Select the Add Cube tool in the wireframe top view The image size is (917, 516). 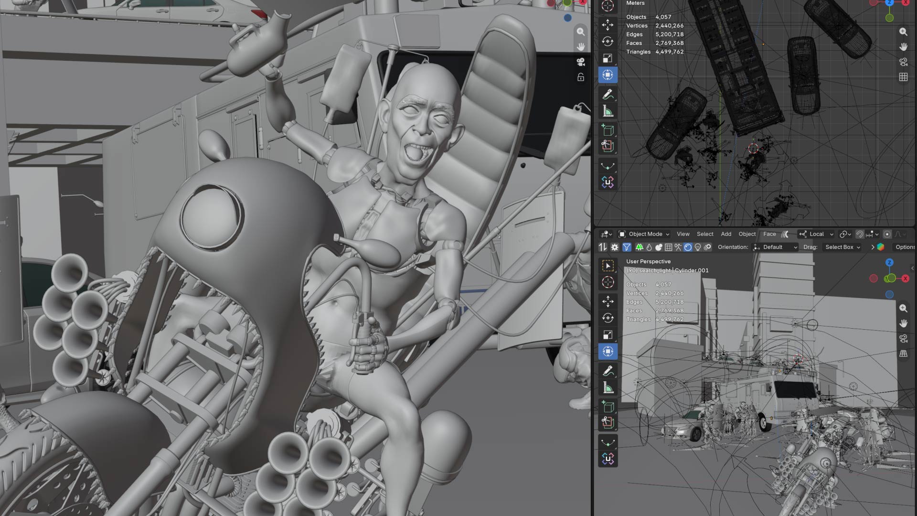(x=608, y=130)
